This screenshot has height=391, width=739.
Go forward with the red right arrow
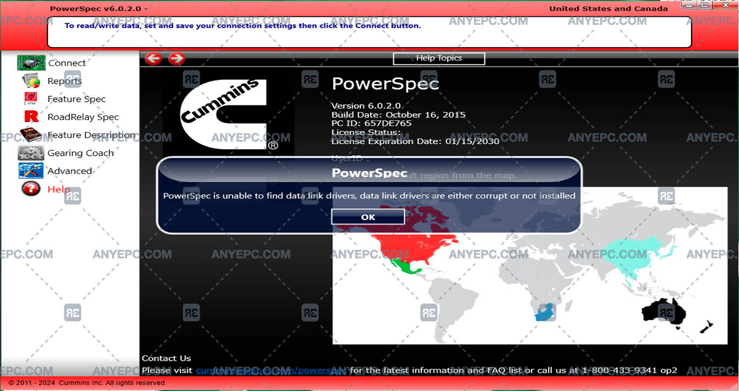pos(177,58)
